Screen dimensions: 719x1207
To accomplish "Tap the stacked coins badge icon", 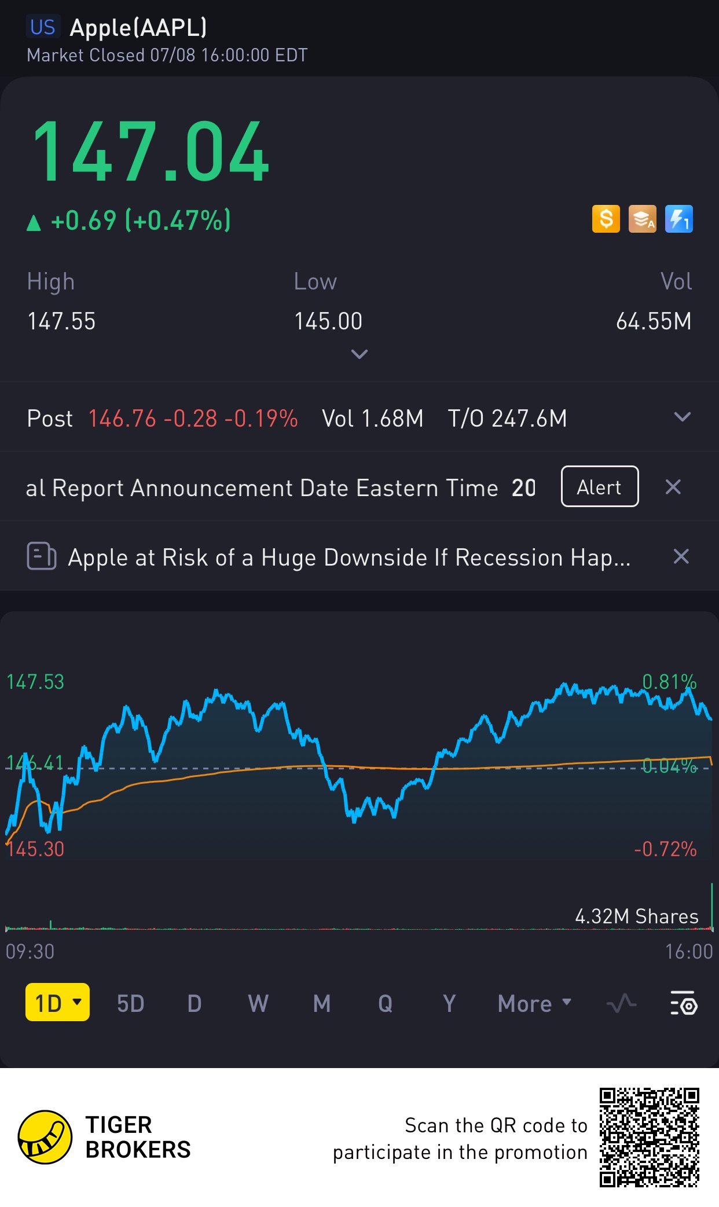I will tap(642, 219).
